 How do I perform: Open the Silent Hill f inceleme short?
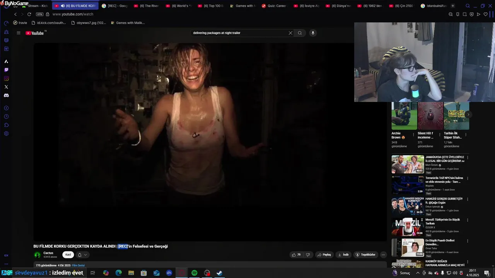click(x=430, y=116)
